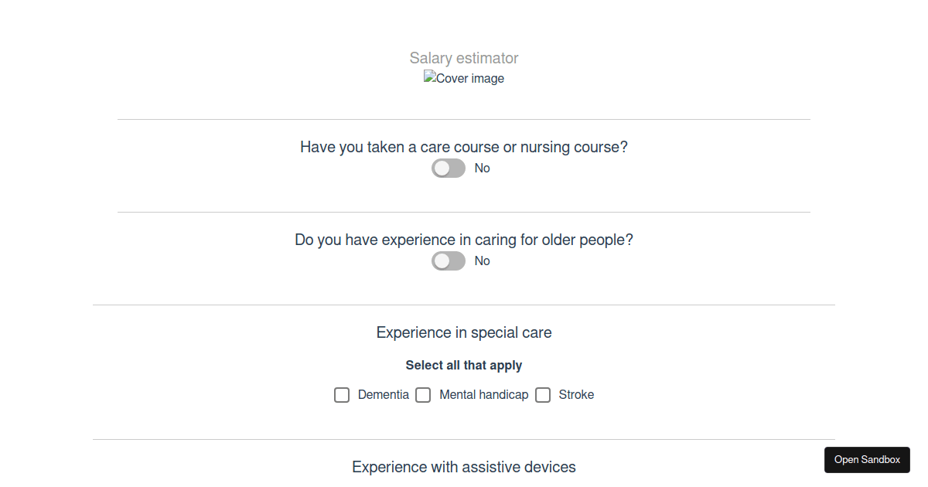Click the Salary estimator title
This screenshot has height=487, width=928.
(463, 58)
